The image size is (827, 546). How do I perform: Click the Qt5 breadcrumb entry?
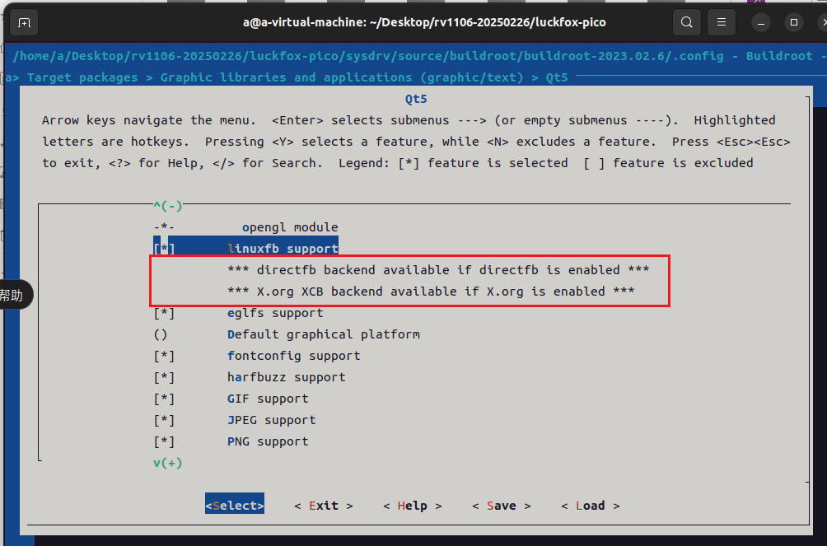(557, 77)
